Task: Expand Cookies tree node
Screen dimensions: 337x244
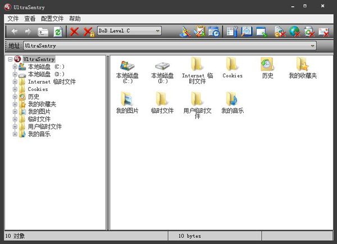Action: (15, 89)
